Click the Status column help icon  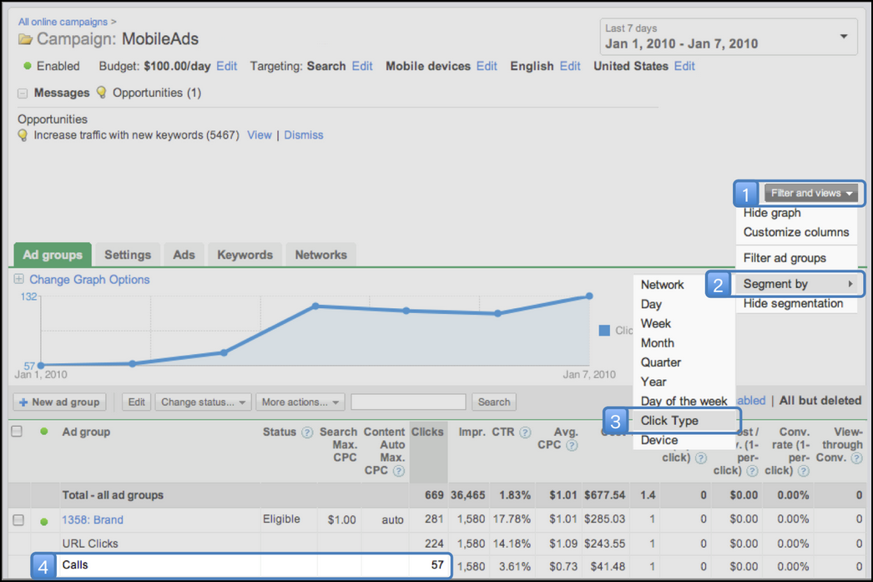pyautogui.click(x=307, y=433)
